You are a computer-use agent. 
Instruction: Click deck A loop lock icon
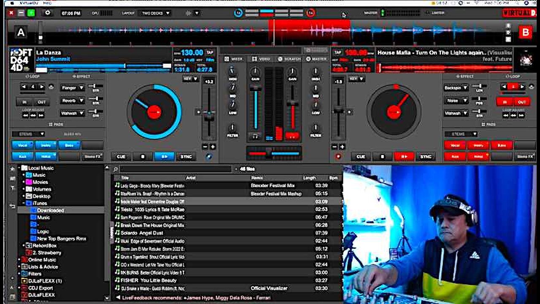click(x=51, y=87)
